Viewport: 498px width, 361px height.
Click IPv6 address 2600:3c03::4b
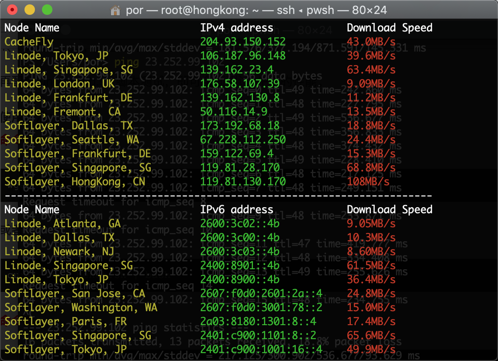click(240, 251)
